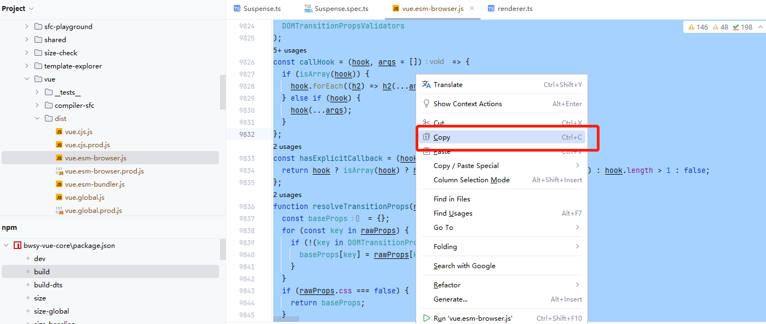This screenshot has height=324, width=766.
Task: Click the JS file icon beside vue.cjs.js
Action: click(x=59, y=131)
